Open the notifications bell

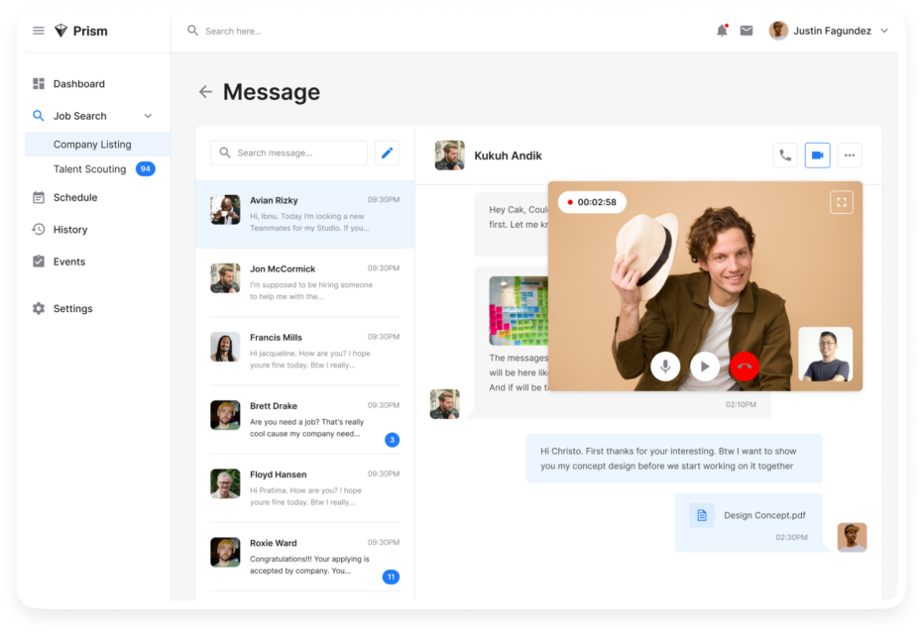722,31
